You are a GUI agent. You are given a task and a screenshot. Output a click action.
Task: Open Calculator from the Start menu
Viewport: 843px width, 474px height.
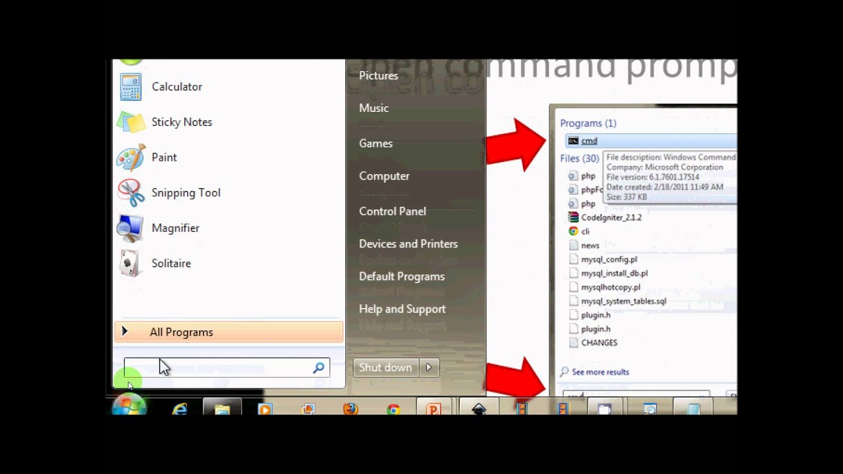tap(177, 86)
